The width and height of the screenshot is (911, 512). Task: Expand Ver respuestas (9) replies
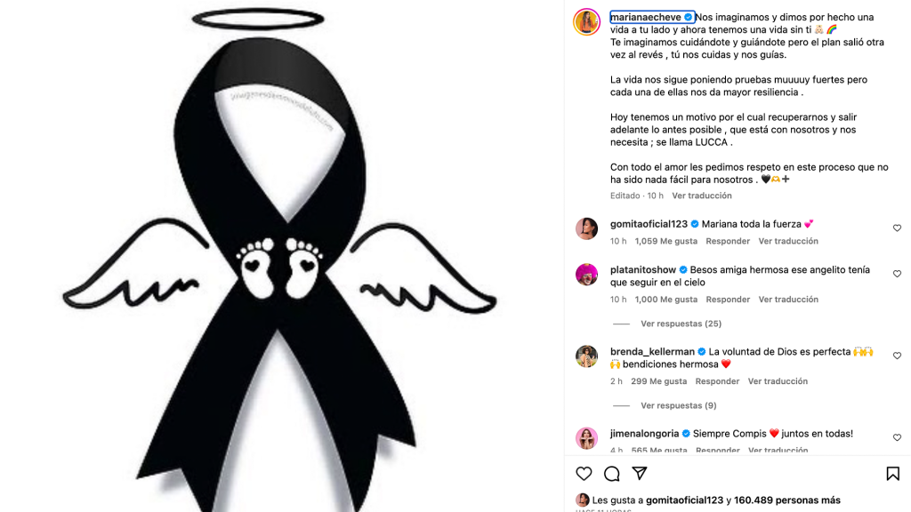pos(679,405)
